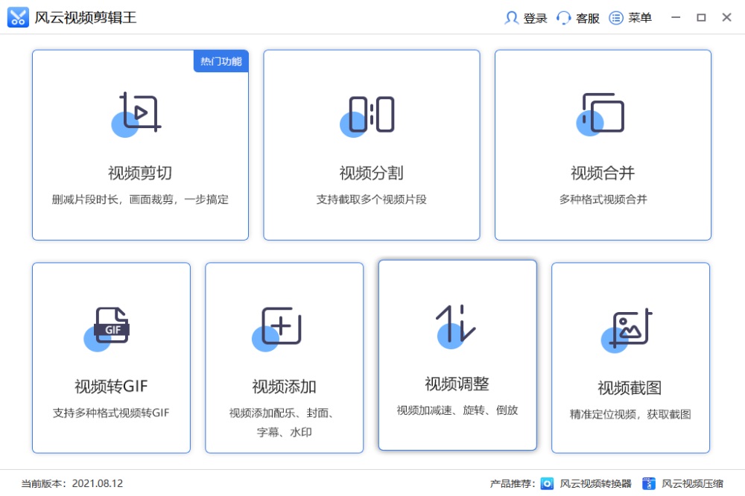Click the 产品推荐 product recommendation label

(513, 483)
